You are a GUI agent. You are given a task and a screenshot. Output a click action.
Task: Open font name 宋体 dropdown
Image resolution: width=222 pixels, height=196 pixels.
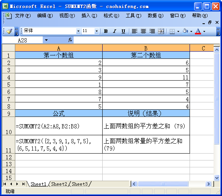click(78, 31)
